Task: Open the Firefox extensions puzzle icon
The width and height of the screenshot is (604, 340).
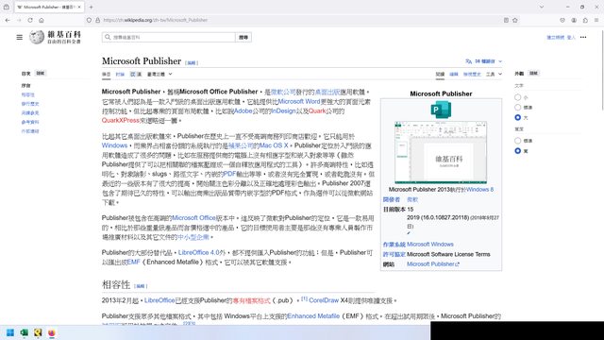Action: 585,20
